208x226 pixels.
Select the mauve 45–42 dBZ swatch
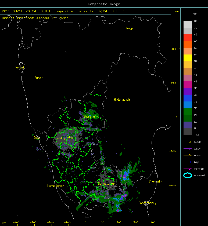pos(188,78)
